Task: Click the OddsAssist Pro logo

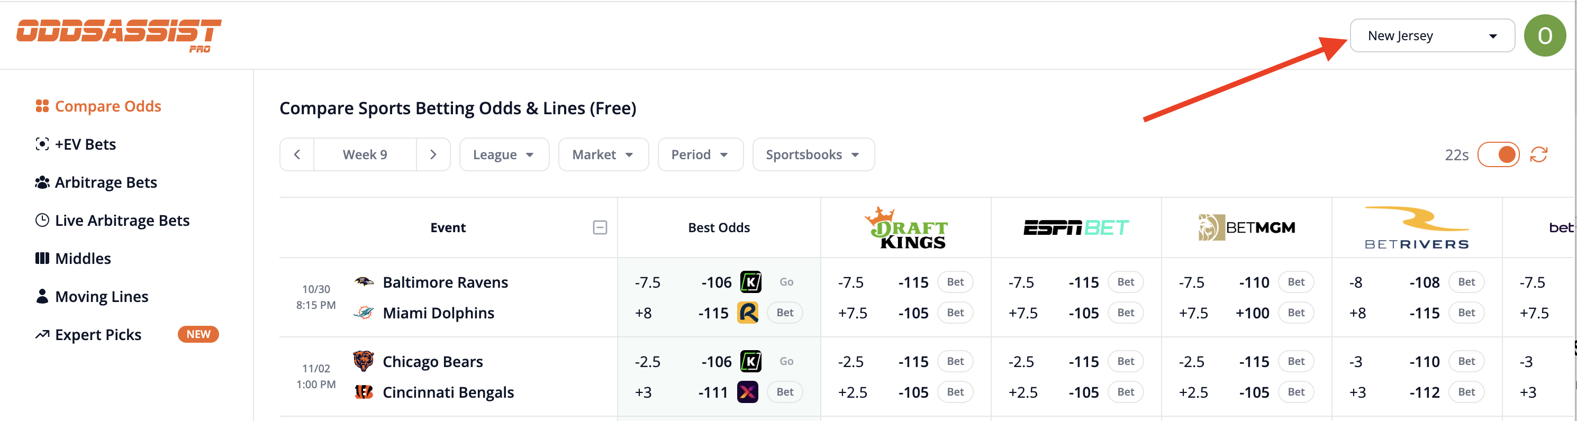Action: point(119,35)
